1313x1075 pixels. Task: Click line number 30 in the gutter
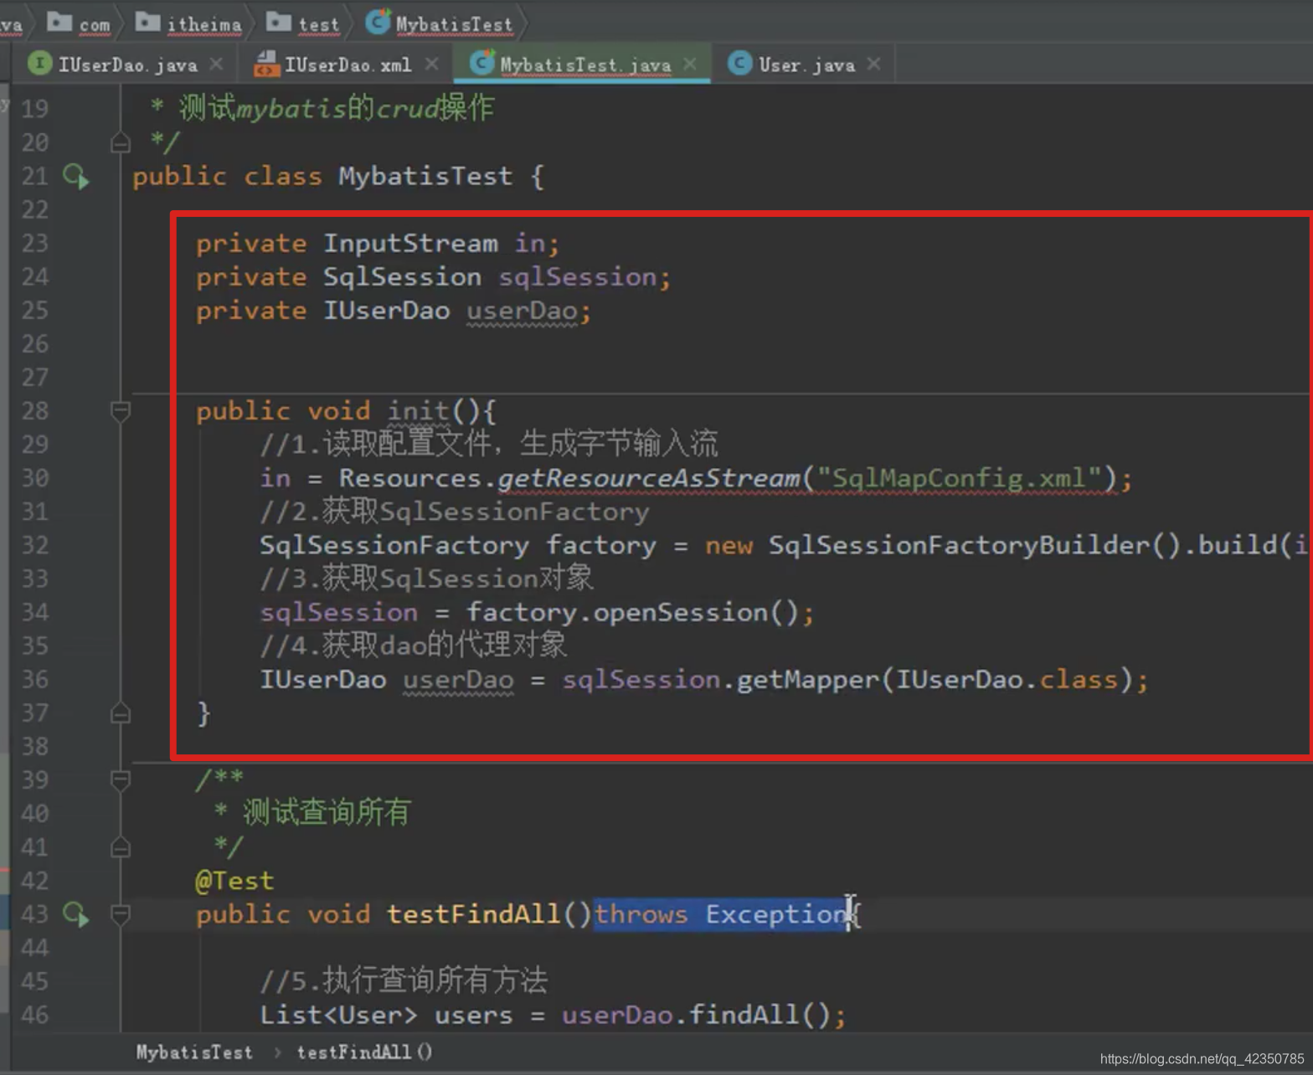pyautogui.click(x=35, y=478)
